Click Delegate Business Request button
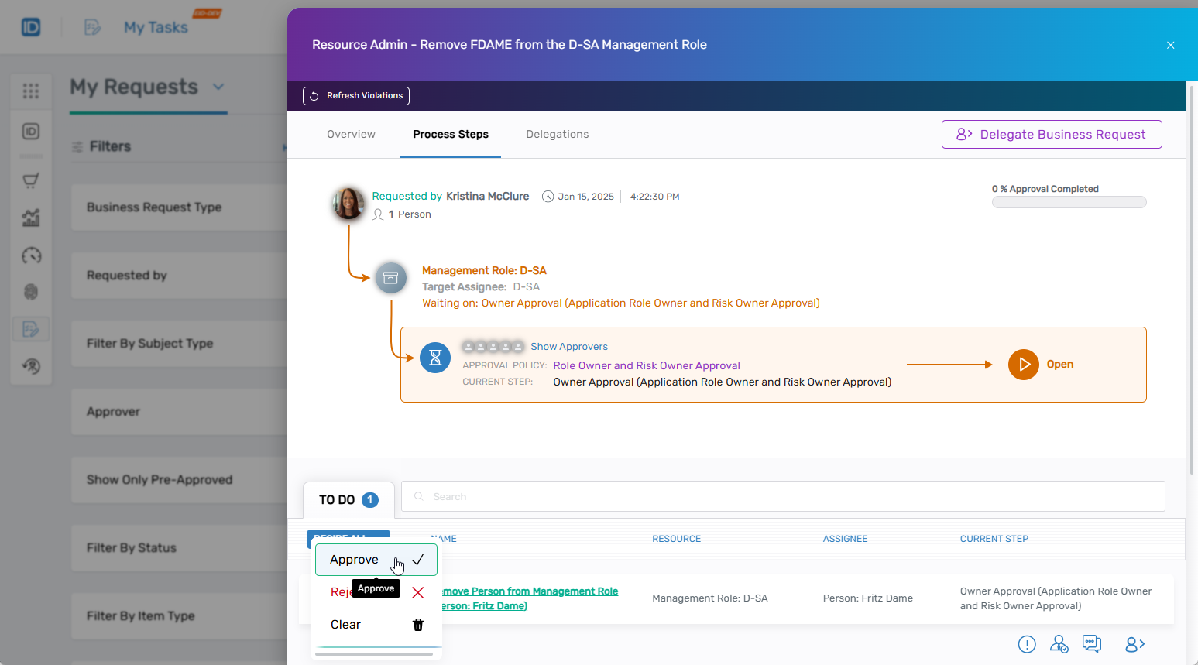The image size is (1198, 665). (1051, 135)
